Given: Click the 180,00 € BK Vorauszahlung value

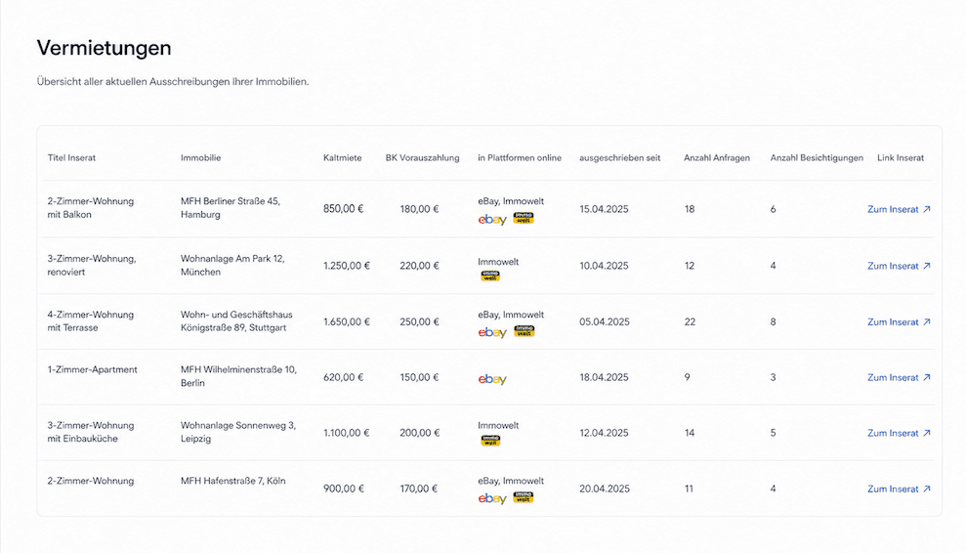Looking at the screenshot, I should 420,210.
